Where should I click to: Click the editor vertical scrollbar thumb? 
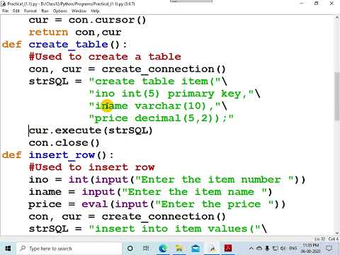(337, 96)
